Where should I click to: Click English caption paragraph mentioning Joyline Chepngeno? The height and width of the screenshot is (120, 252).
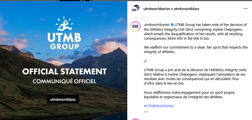pyautogui.click(x=195, y=32)
